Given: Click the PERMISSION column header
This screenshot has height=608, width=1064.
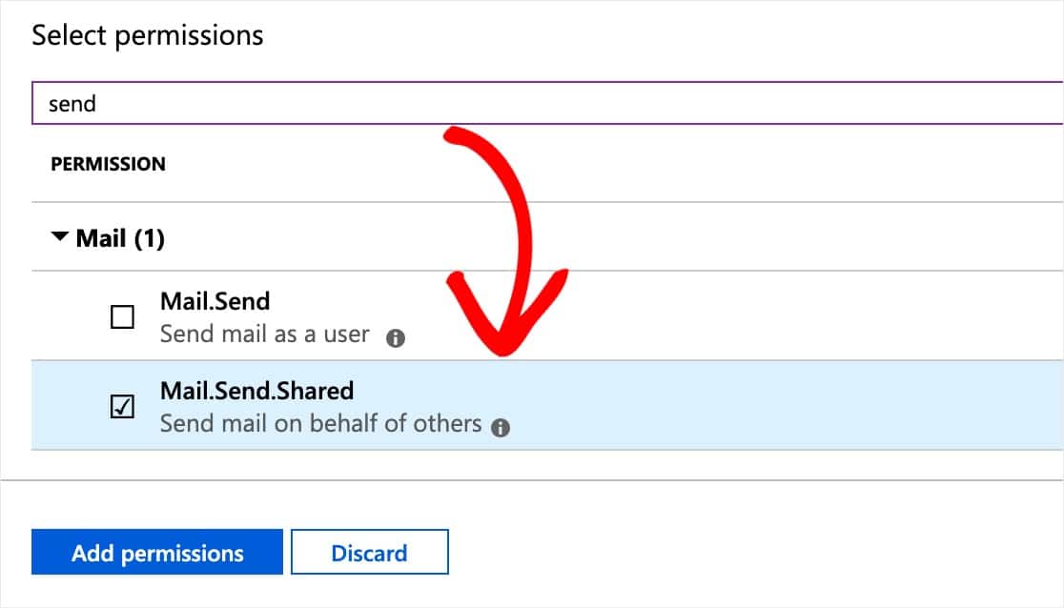Looking at the screenshot, I should (x=108, y=164).
